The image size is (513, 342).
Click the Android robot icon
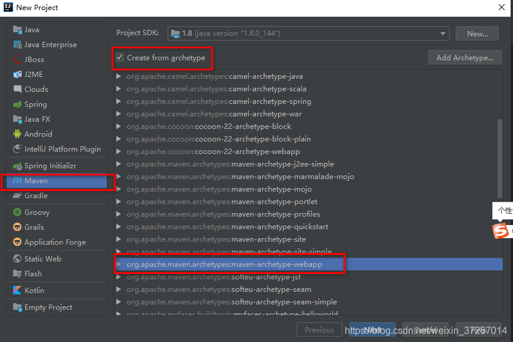coord(17,134)
